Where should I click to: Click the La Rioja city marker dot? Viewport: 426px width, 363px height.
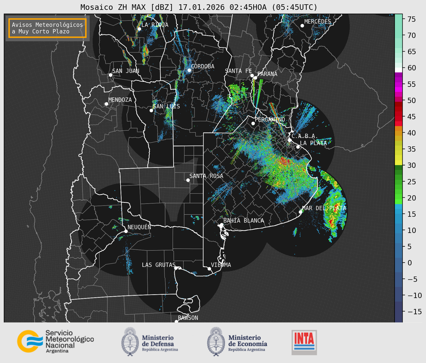click(139, 29)
